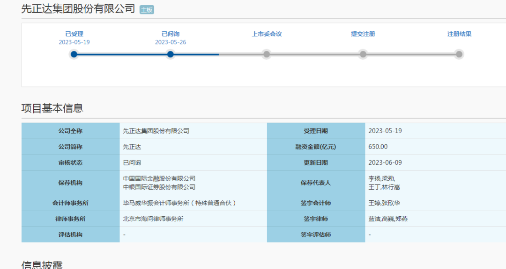The height and width of the screenshot is (269, 506).
Task: Click the 评估机构 header cell
Action: pyautogui.click(x=70, y=234)
